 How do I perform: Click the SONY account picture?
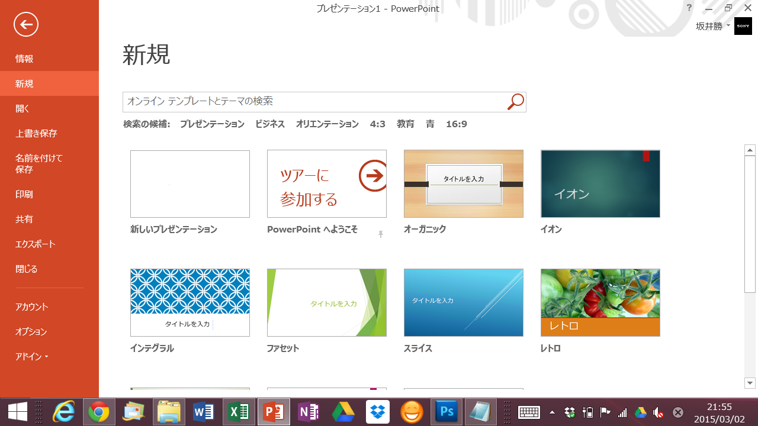[x=743, y=26]
